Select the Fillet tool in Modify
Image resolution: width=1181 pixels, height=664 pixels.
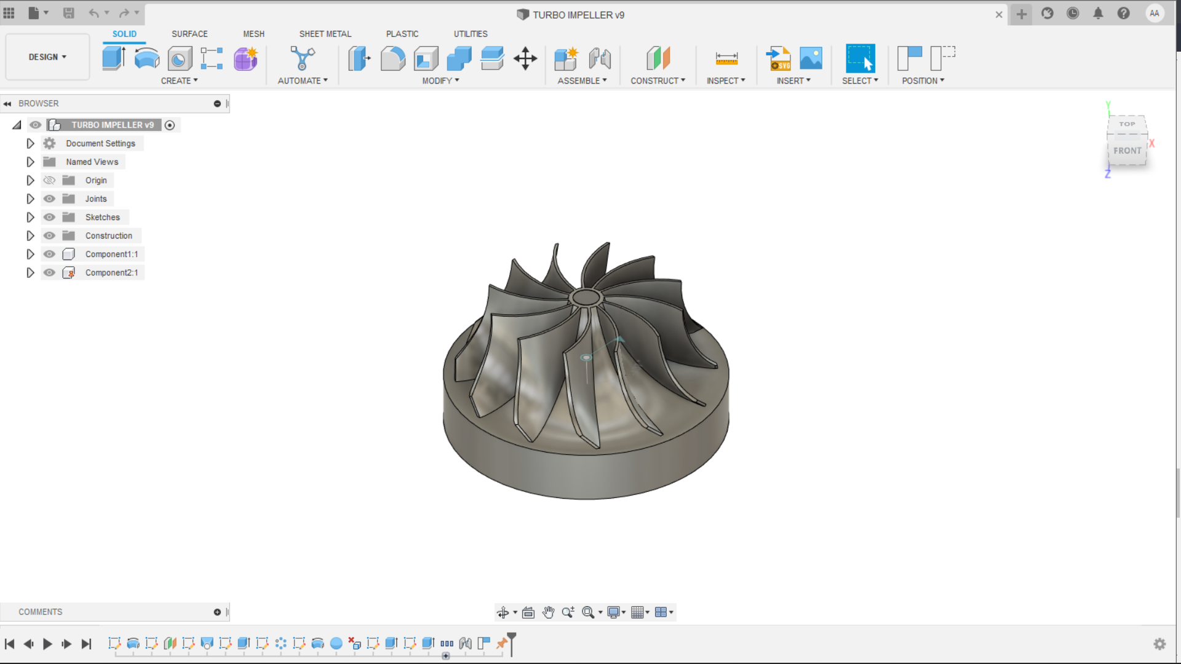coord(393,58)
